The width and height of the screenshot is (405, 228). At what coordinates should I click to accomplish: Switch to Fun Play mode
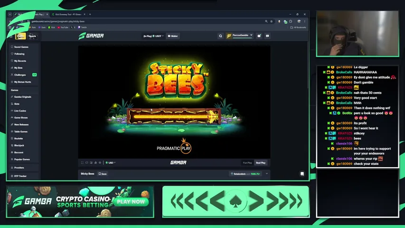[x=247, y=163]
